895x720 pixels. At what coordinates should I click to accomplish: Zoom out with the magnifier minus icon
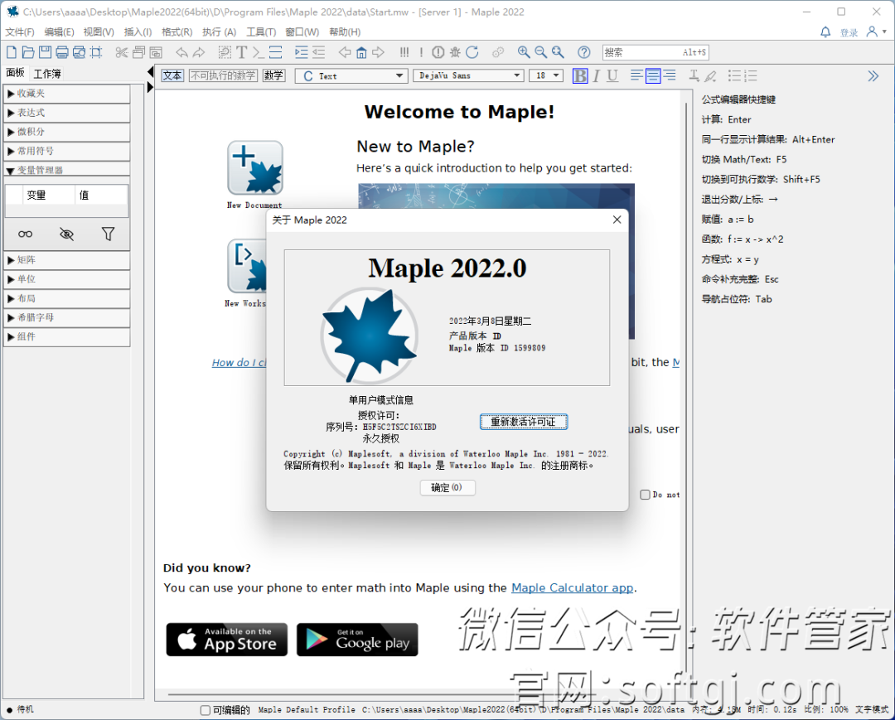(x=540, y=52)
